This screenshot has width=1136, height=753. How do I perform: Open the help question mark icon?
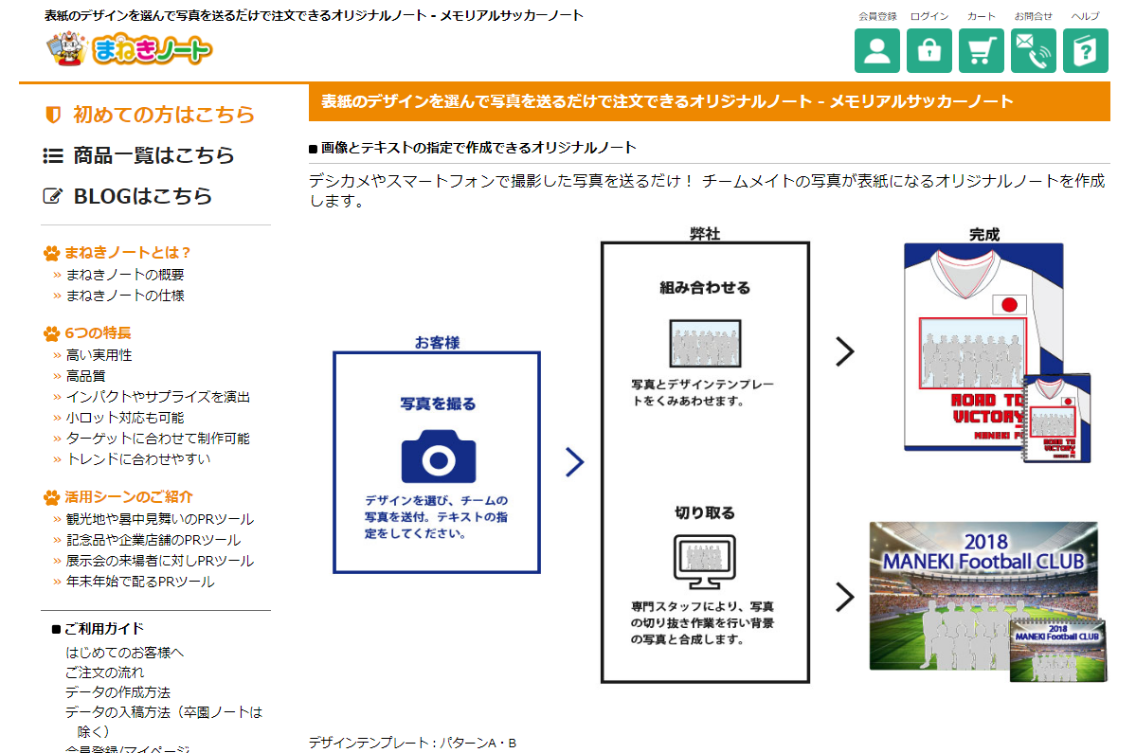point(1085,51)
